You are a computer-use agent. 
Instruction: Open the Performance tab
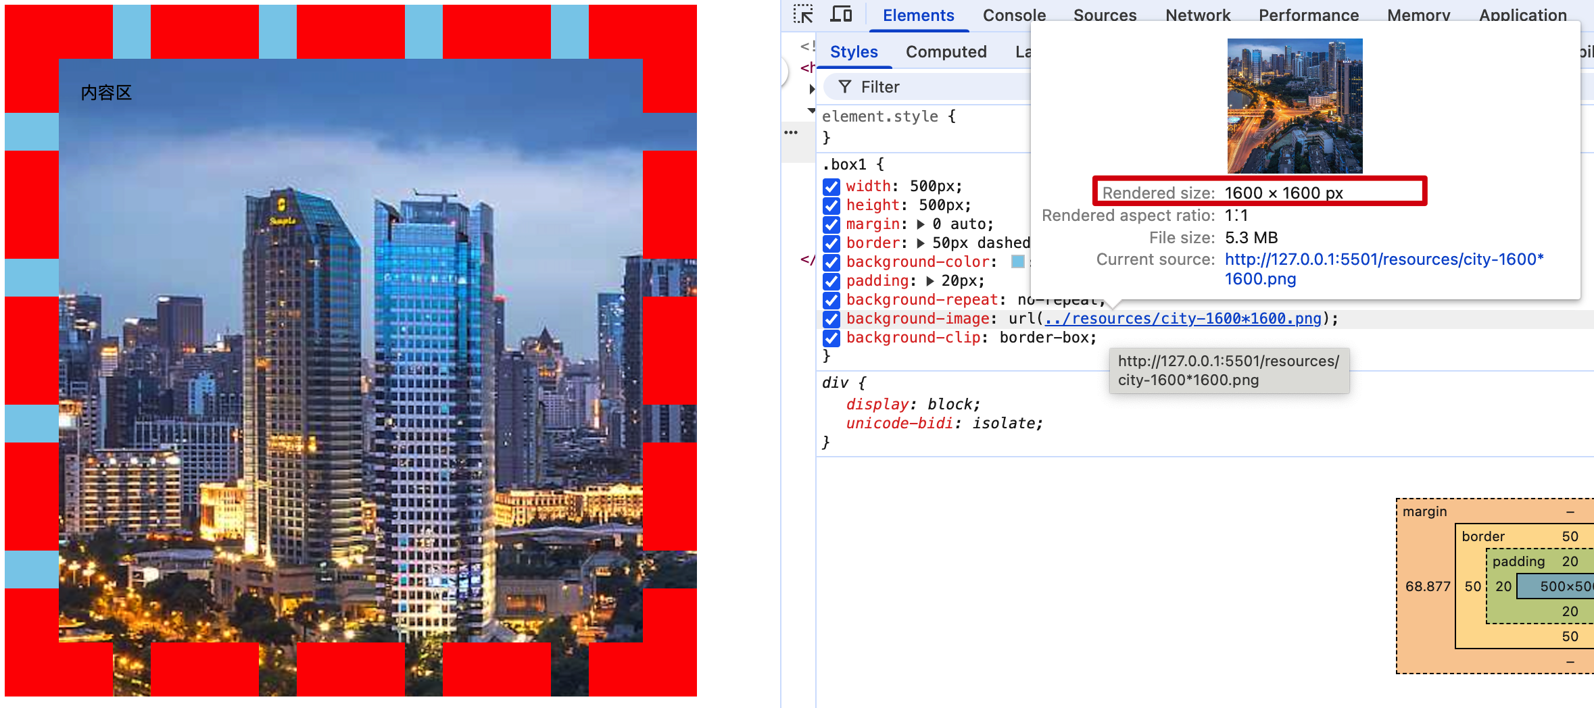1309,16
